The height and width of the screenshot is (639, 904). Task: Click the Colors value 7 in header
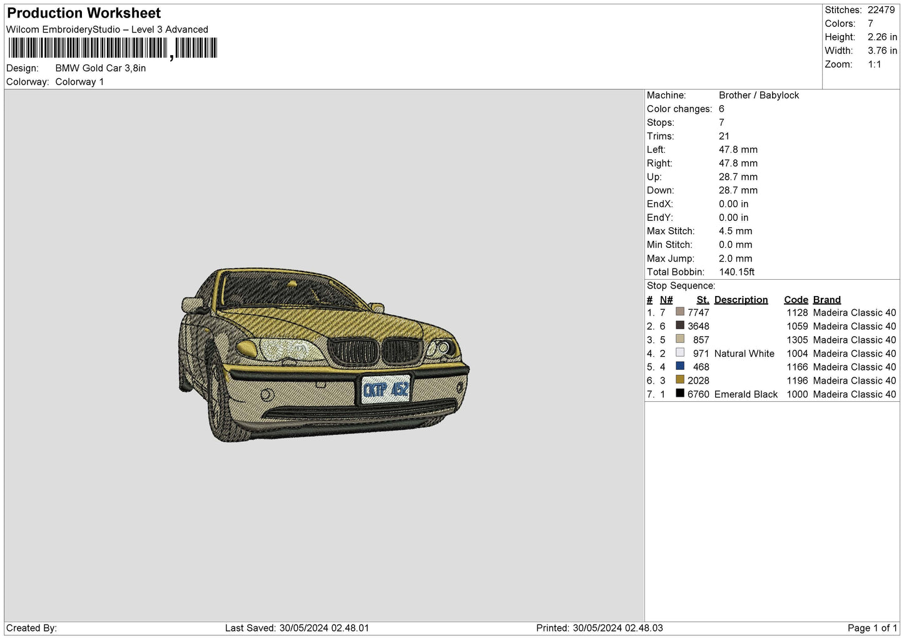point(870,24)
